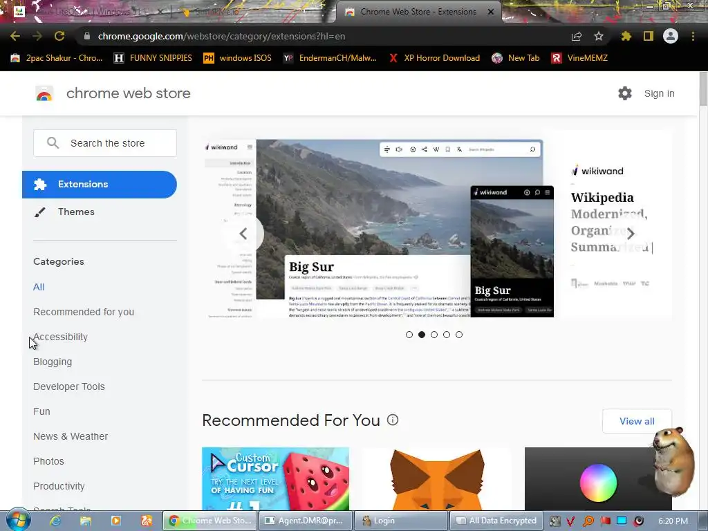Select third carousel slide dot

[x=434, y=335]
